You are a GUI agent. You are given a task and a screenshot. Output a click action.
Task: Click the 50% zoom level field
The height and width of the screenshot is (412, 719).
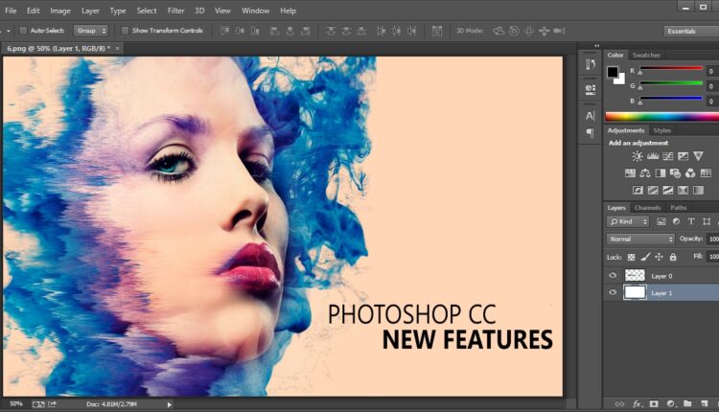click(16, 403)
